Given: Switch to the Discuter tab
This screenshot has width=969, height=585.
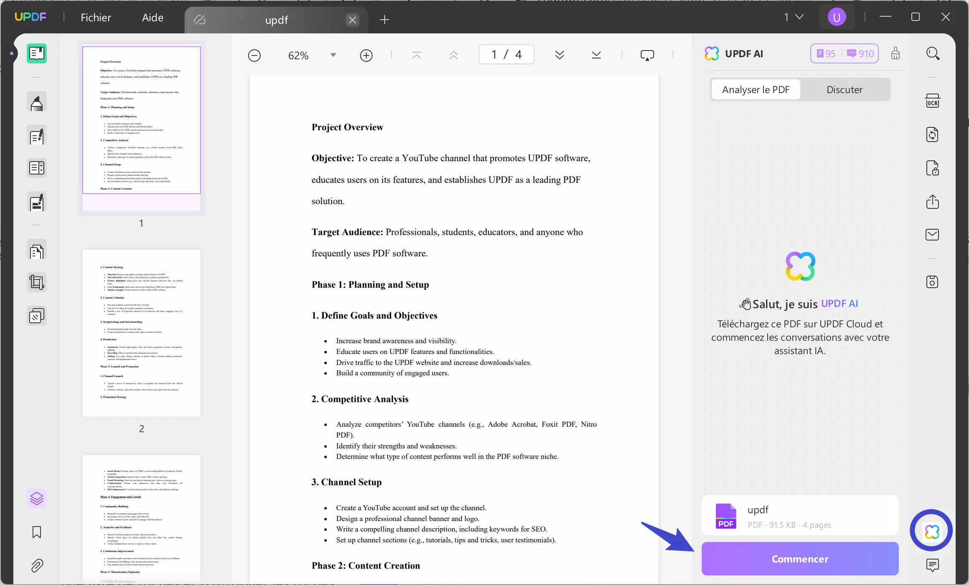Looking at the screenshot, I should point(844,89).
